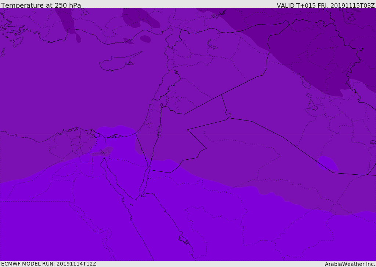Screen dimensions: 376x267
Task: Click the "ArabiaWeather Inc." credit text
Action: [350, 264]
